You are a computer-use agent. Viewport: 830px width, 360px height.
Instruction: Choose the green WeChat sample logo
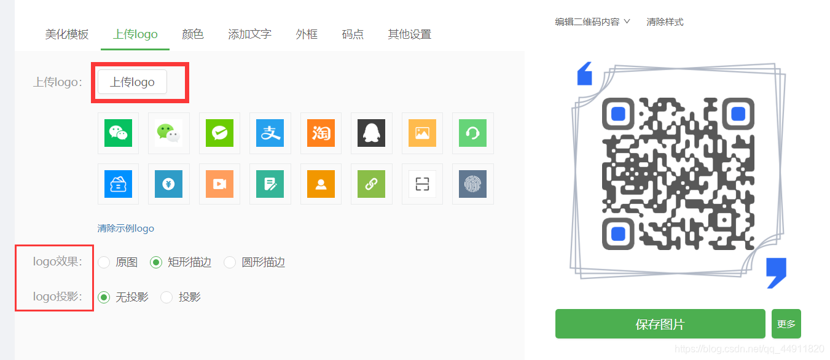[x=118, y=133]
